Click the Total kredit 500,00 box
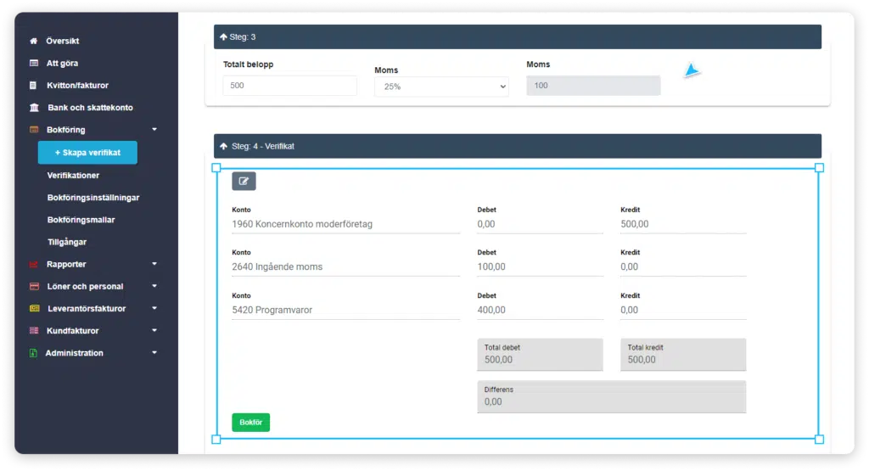This screenshot has height=471, width=869. [683, 355]
